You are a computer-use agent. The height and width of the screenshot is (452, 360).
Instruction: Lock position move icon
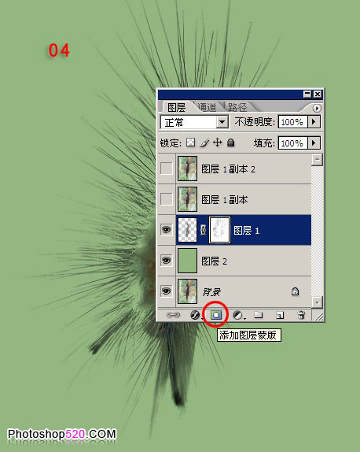coord(218,143)
